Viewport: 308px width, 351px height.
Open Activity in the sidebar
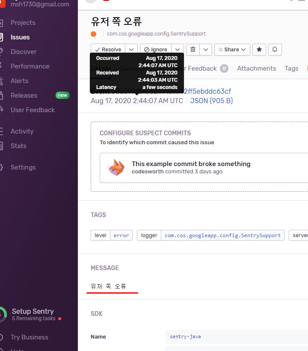[22, 131]
